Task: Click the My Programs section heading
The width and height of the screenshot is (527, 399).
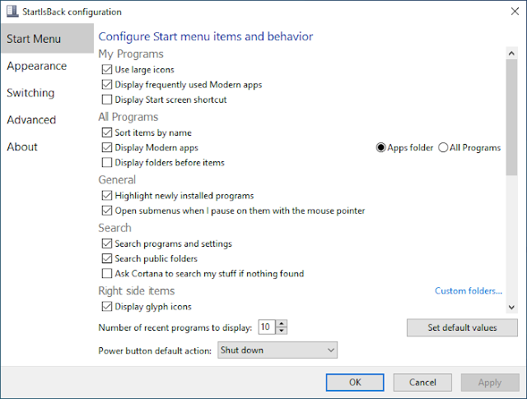Action: [x=131, y=54]
